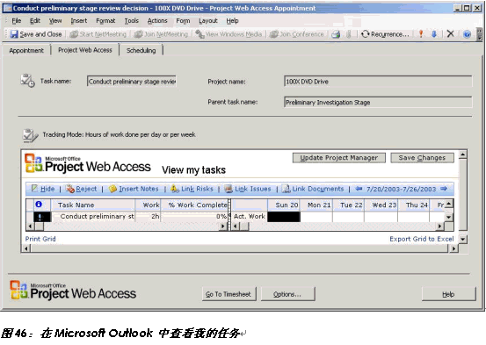Open the Layout menu
This screenshot has width=486, height=345.
click(x=208, y=21)
